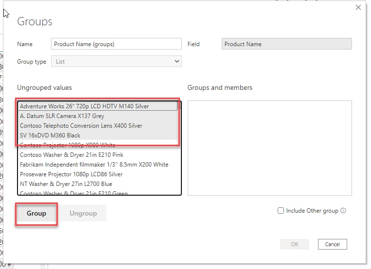Select 'Contoso Washer & Dryer 21in E210 Pink'

tap(98, 155)
